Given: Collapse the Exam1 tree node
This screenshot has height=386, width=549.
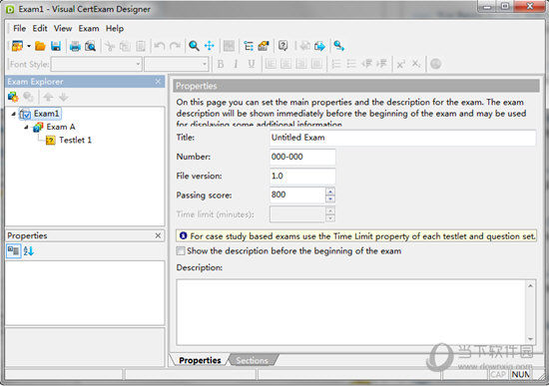Looking at the screenshot, I should point(13,114).
